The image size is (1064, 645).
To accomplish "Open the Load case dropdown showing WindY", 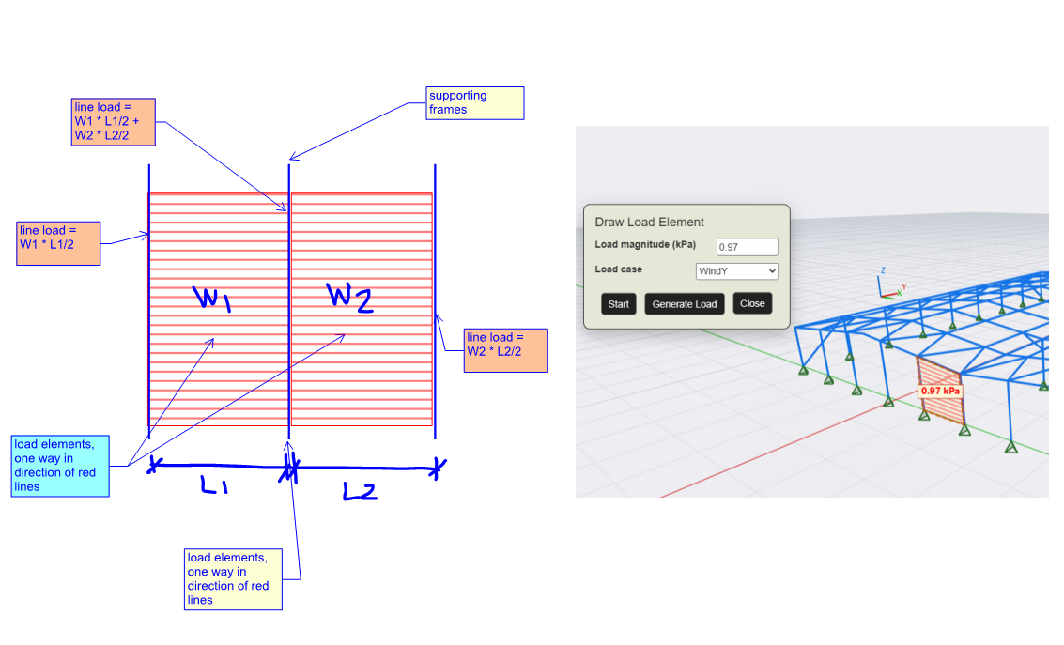I will pyautogui.click(x=737, y=271).
